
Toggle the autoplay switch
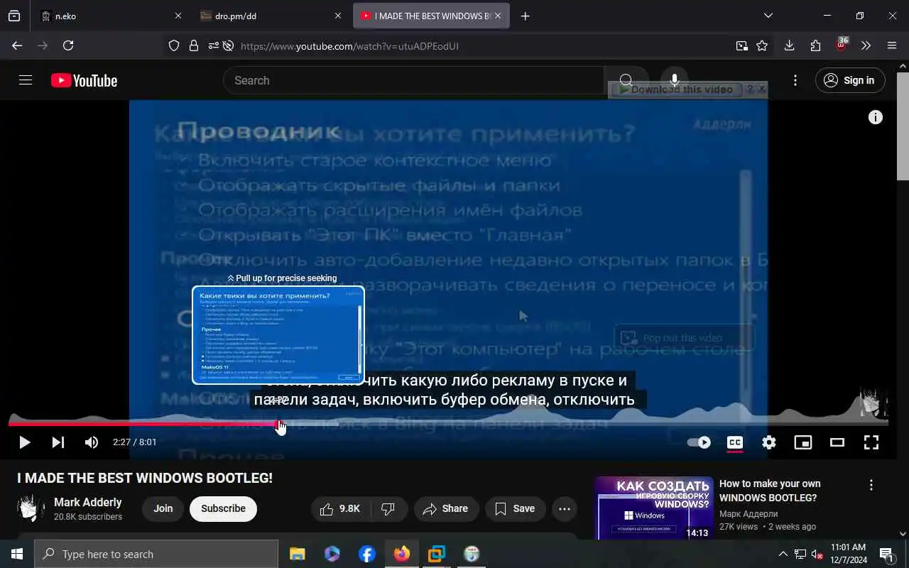point(699,442)
